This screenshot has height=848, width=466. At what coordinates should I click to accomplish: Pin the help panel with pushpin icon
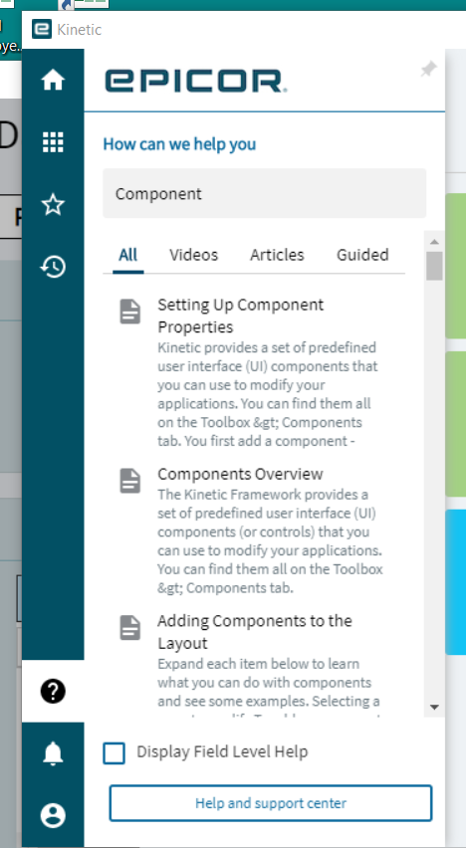pyautogui.click(x=428, y=70)
